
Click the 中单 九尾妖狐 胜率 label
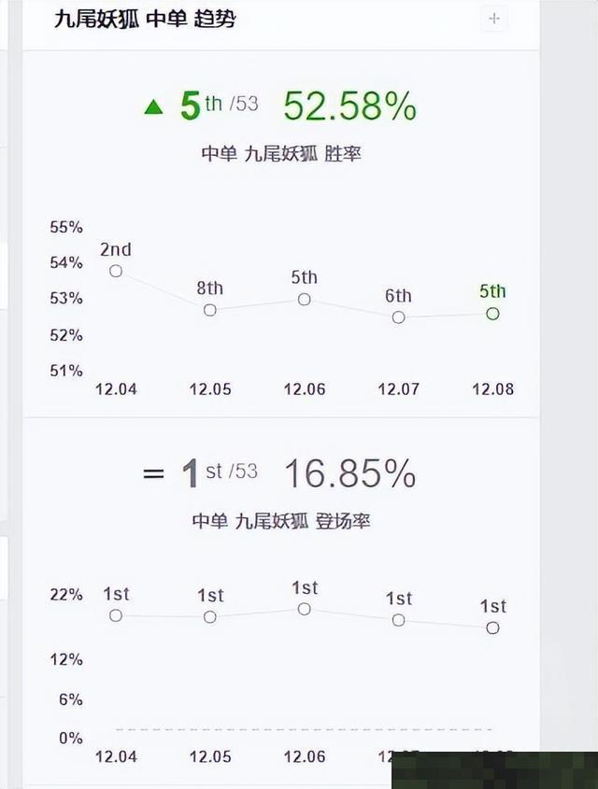(281, 153)
